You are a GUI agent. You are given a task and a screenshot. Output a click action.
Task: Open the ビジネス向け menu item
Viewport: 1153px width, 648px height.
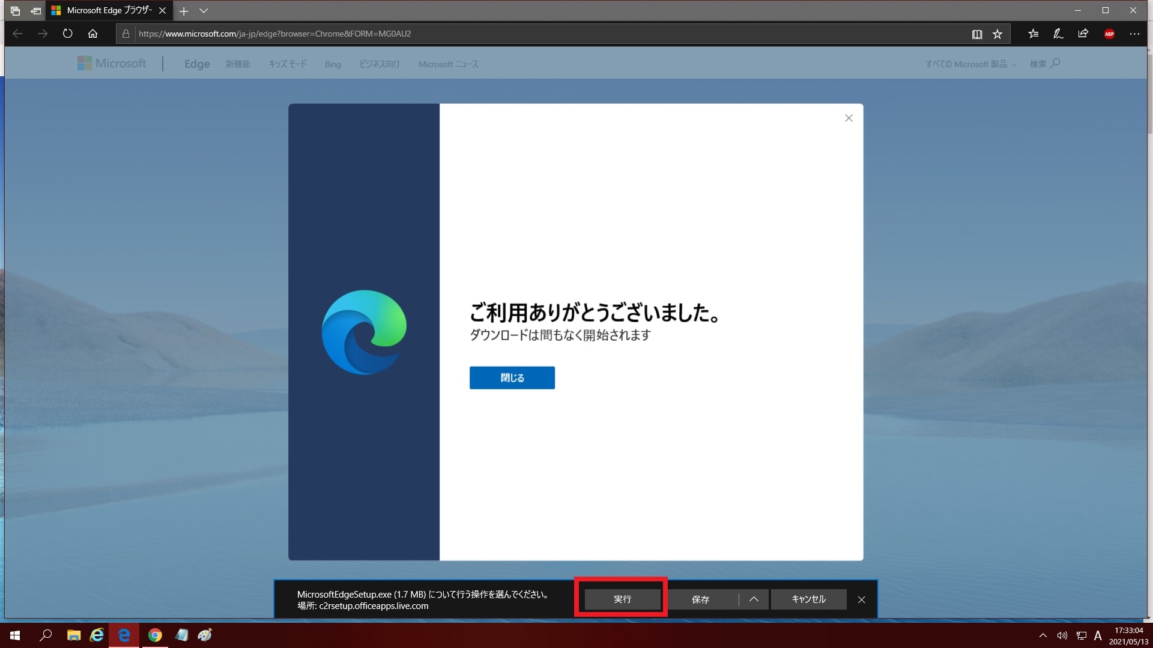click(x=380, y=64)
